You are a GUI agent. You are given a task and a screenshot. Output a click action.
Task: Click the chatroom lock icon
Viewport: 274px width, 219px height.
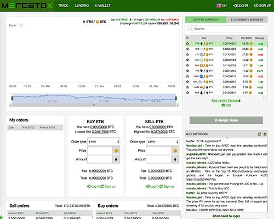tap(187, 134)
